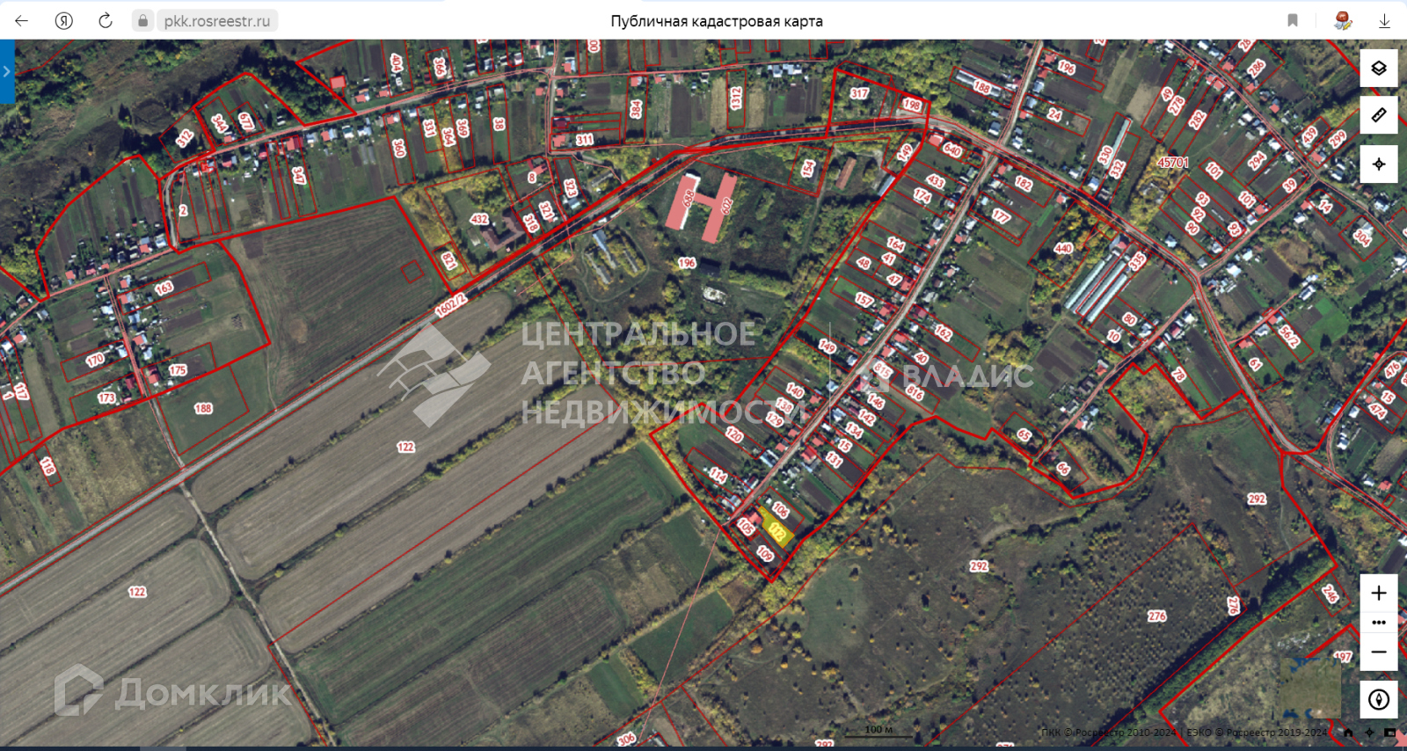Screen dimensions: 1407x751
Task: Focus the pkk.rosreestr.ru address field
Action: pos(217,21)
